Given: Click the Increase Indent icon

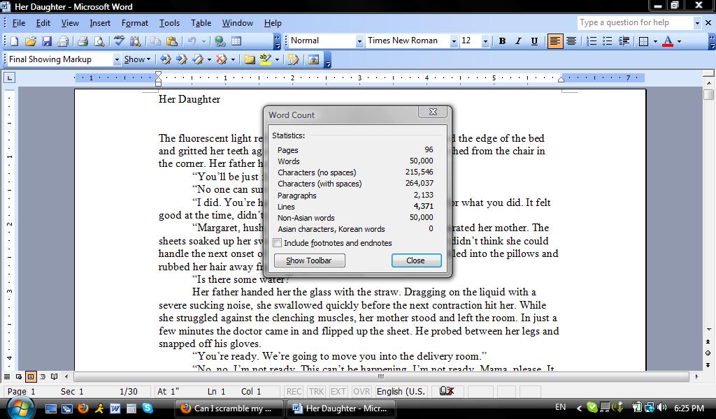Looking at the screenshot, I should coord(624,41).
